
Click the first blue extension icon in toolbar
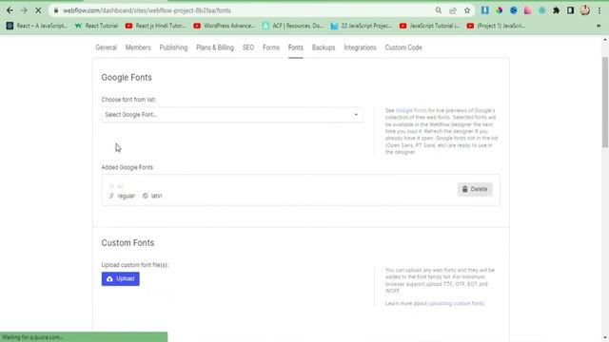click(485, 10)
